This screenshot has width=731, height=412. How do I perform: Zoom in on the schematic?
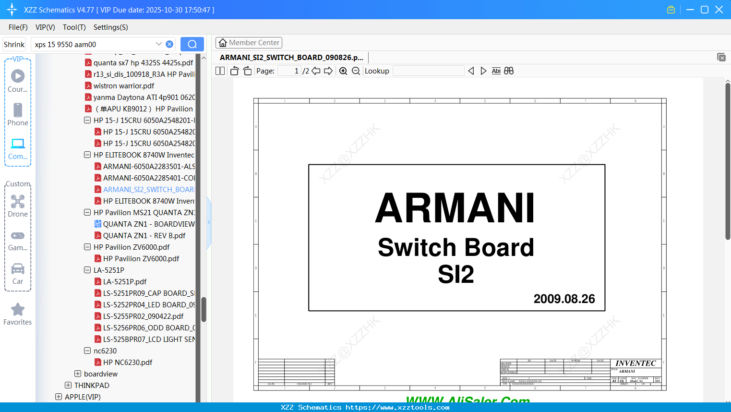point(343,71)
